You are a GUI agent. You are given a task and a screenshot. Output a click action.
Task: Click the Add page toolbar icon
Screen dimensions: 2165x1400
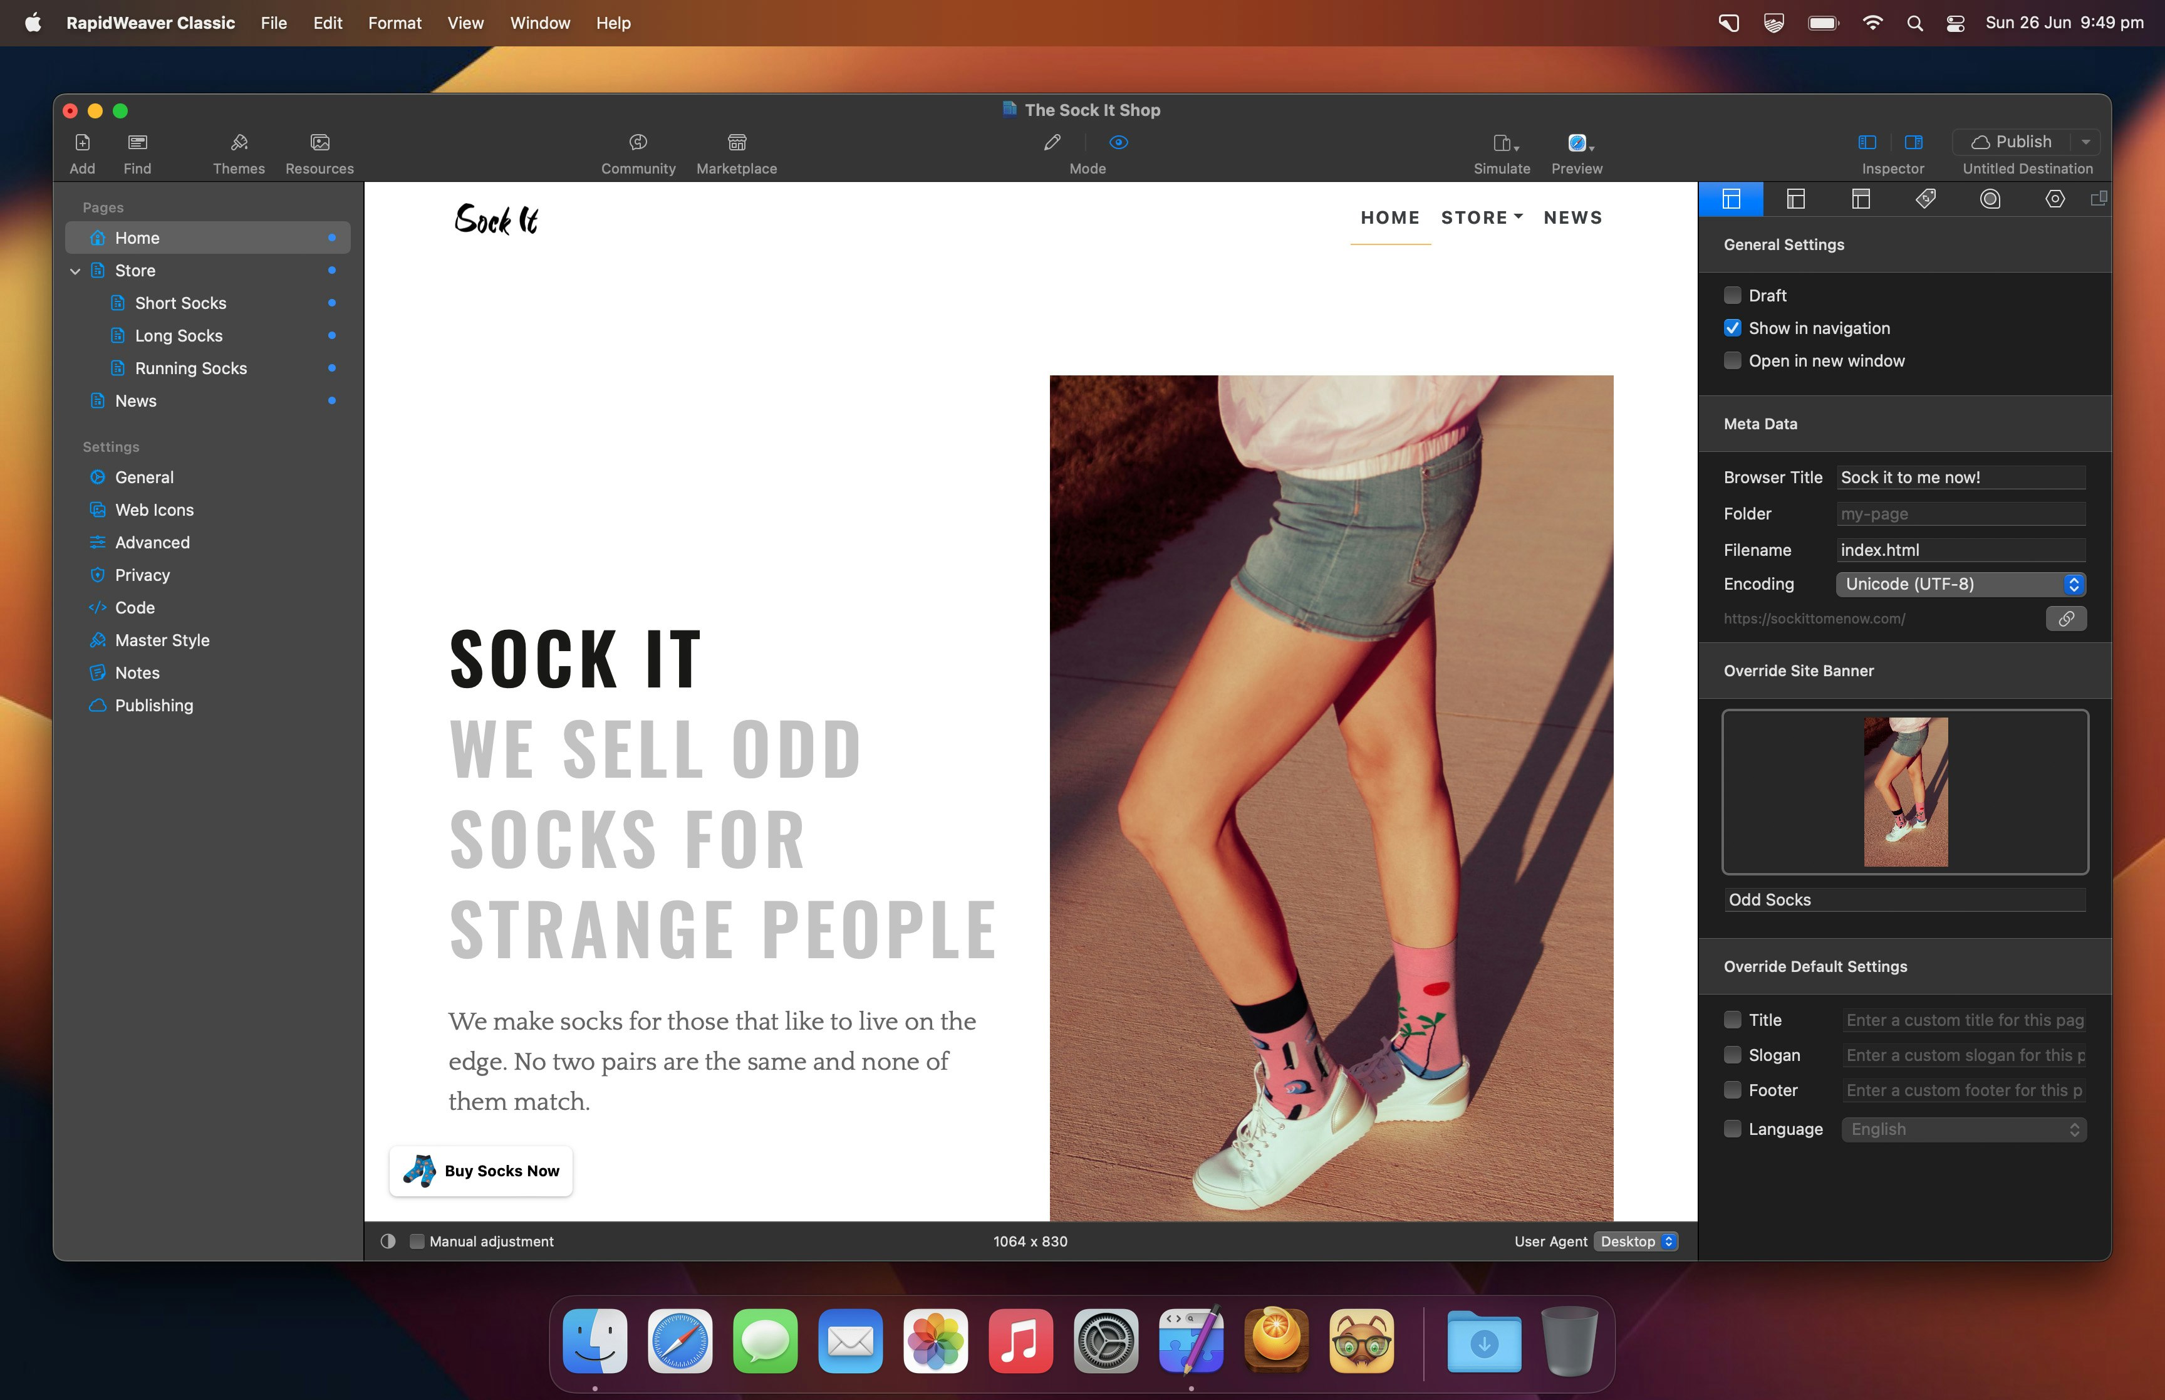(83, 143)
